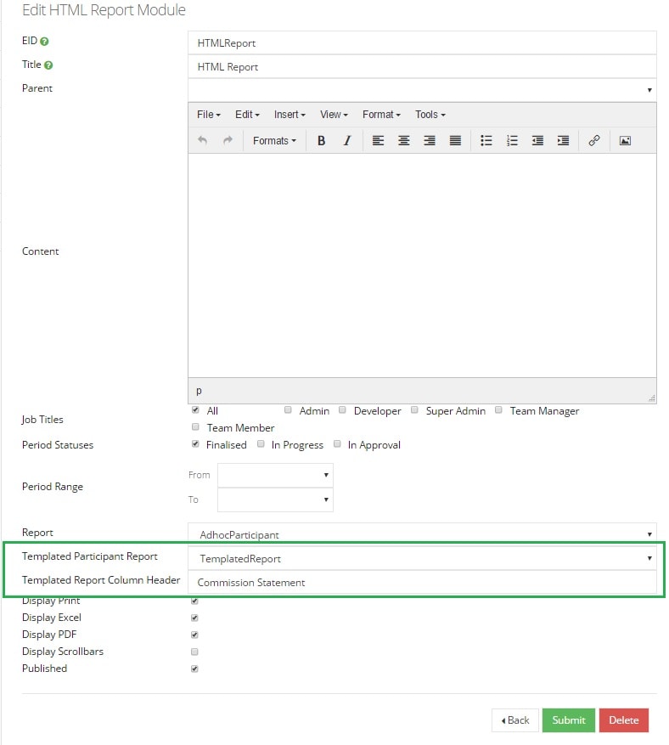The image size is (669, 745).
Task: Toggle the In Approval period status
Action: pyautogui.click(x=337, y=444)
